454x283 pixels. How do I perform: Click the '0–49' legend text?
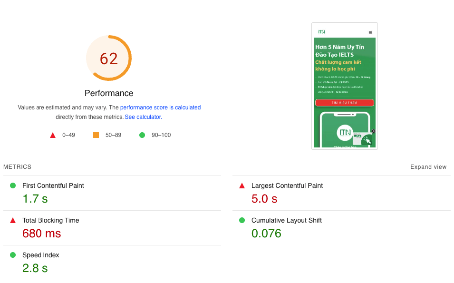coord(68,135)
